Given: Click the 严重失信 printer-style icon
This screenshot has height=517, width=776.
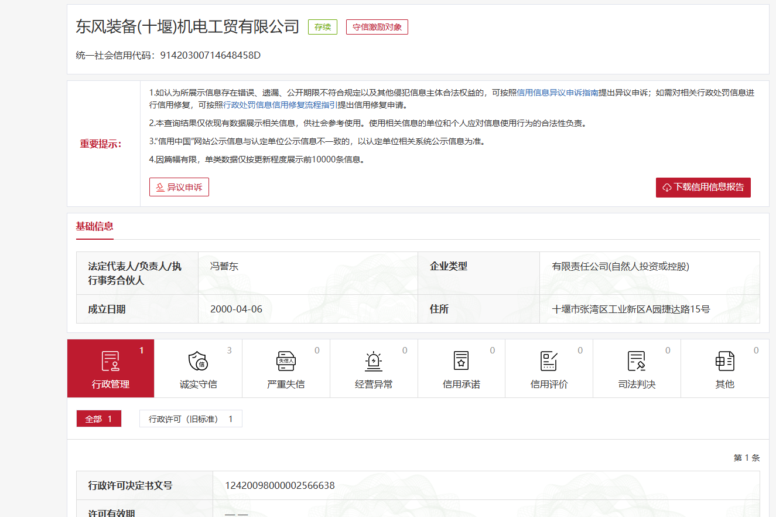Looking at the screenshot, I should 286,361.
